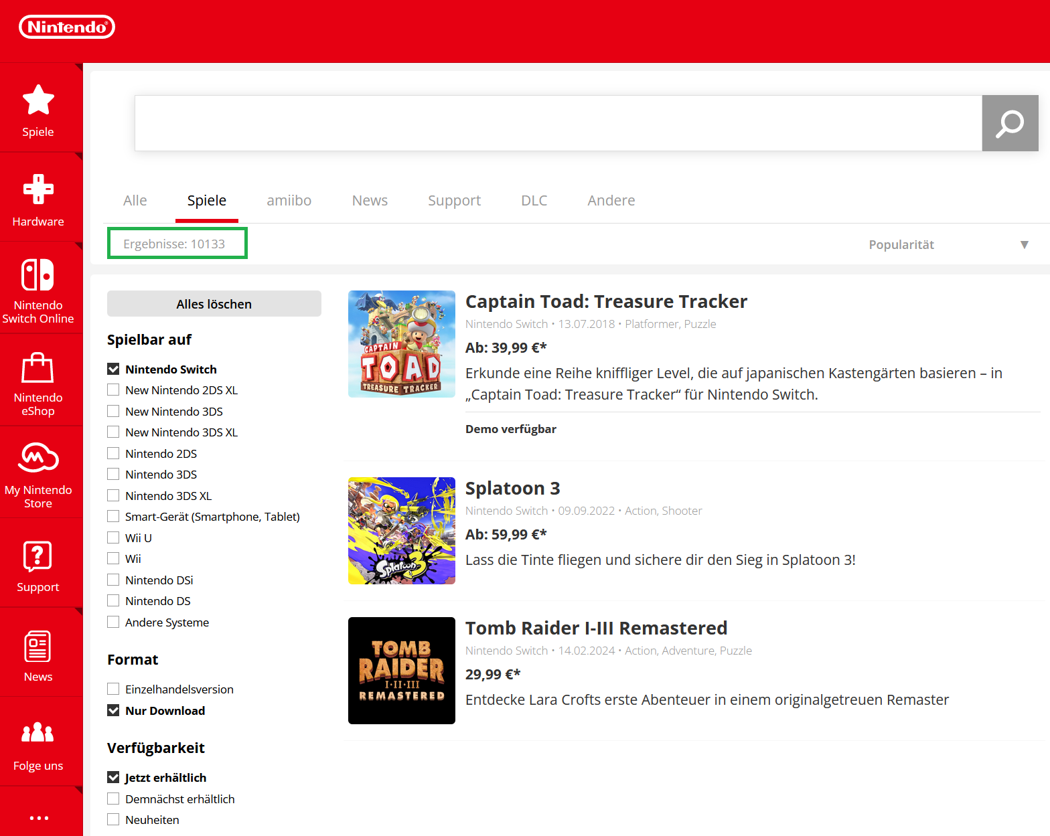Check New Nintendo 3DS filter

[x=113, y=411]
